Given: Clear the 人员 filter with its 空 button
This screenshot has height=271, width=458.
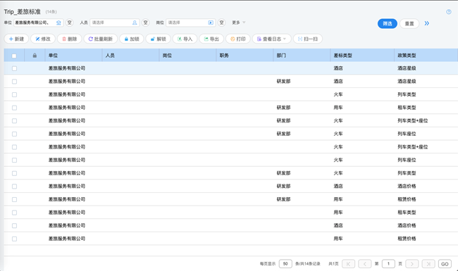Looking at the screenshot, I should (x=145, y=23).
